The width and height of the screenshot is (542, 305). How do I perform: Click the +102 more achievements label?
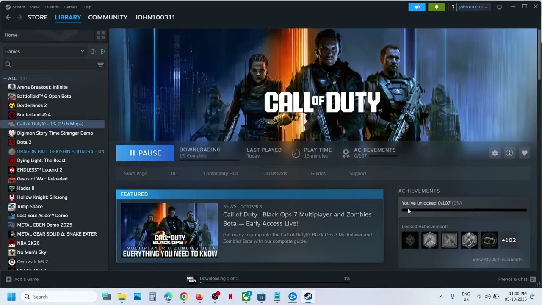pyautogui.click(x=509, y=240)
